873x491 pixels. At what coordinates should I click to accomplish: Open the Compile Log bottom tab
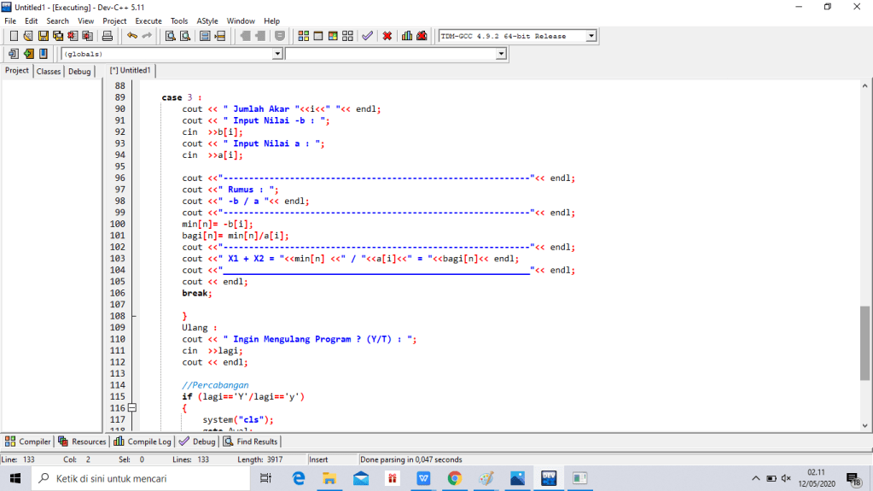pyautogui.click(x=143, y=441)
